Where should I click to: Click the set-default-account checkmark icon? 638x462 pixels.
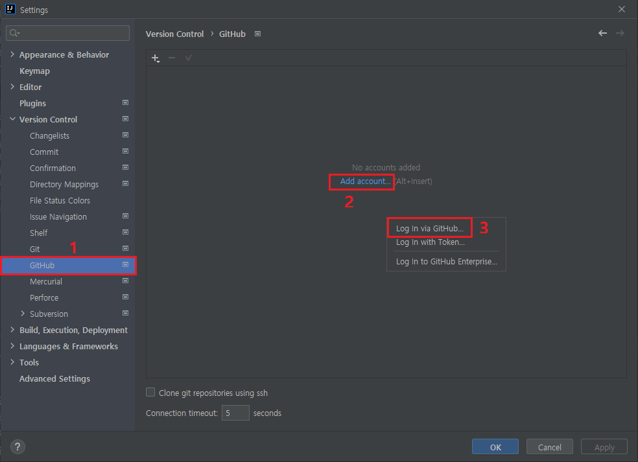(188, 58)
